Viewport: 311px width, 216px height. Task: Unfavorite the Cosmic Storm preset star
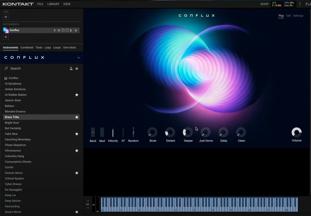coord(77,173)
